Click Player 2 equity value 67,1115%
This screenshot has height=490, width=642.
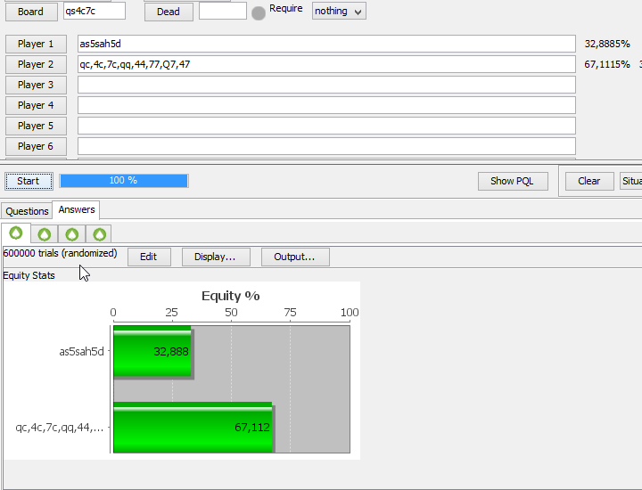pos(607,64)
